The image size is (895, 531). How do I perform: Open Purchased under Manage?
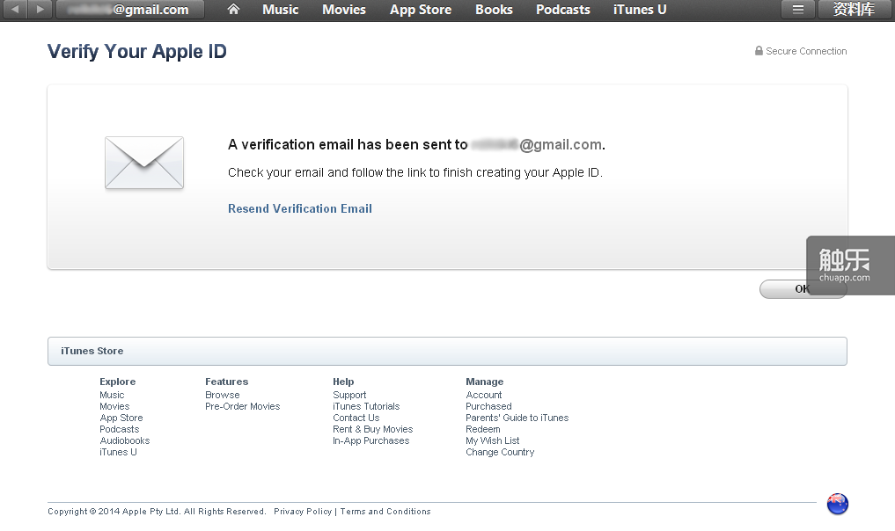click(488, 406)
